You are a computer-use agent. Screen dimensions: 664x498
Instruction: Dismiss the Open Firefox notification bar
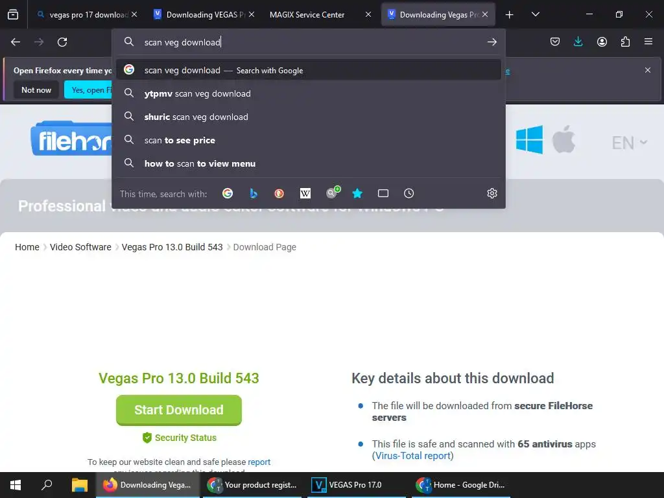click(648, 70)
